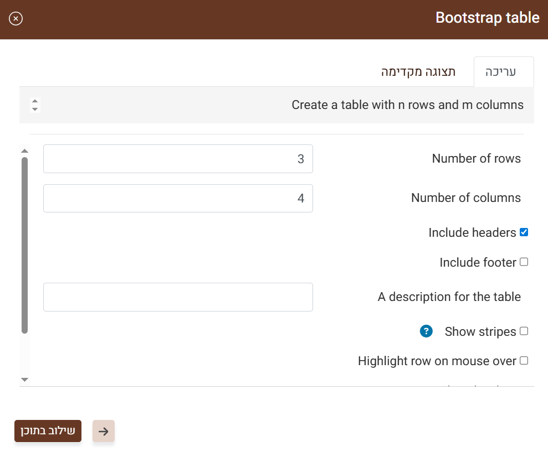The height and width of the screenshot is (457, 548).
Task: Open the תצוגה מקדימה tab
Action: pyautogui.click(x=418, y=72)
